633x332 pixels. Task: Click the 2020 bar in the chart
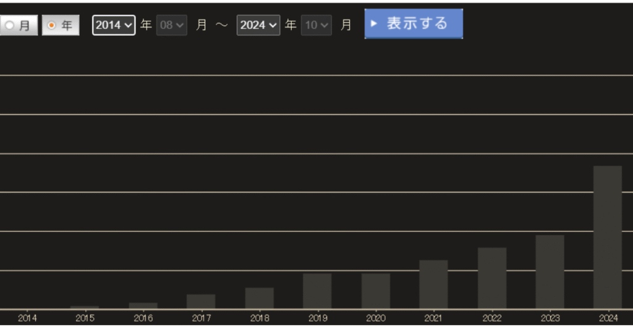point(375,291)
